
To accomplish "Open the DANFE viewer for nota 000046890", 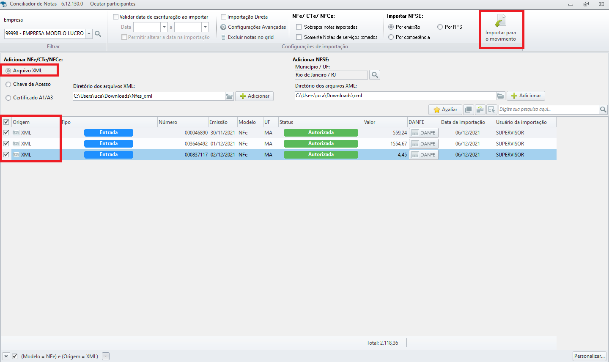I will (423, 132).
